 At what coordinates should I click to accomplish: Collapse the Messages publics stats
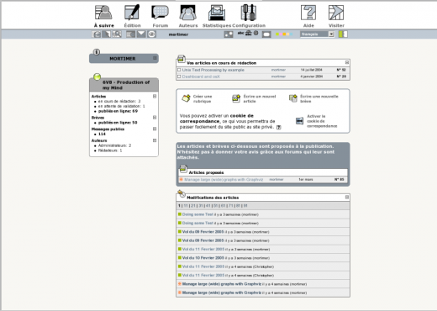pyautogui.click(x=155, y=129)
